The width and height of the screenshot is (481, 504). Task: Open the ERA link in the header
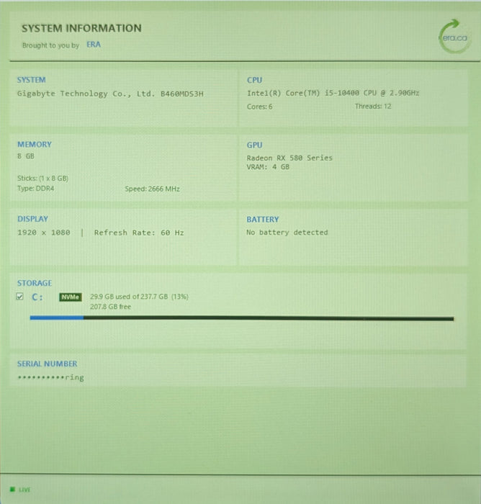coord(94,45)
